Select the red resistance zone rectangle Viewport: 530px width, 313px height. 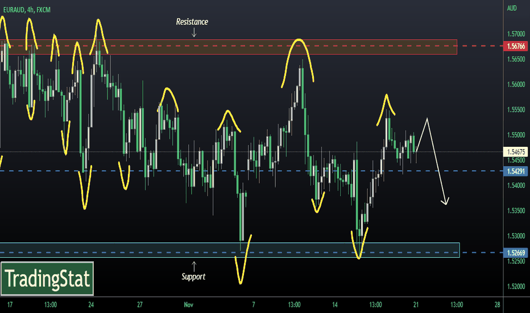(229, 47)
